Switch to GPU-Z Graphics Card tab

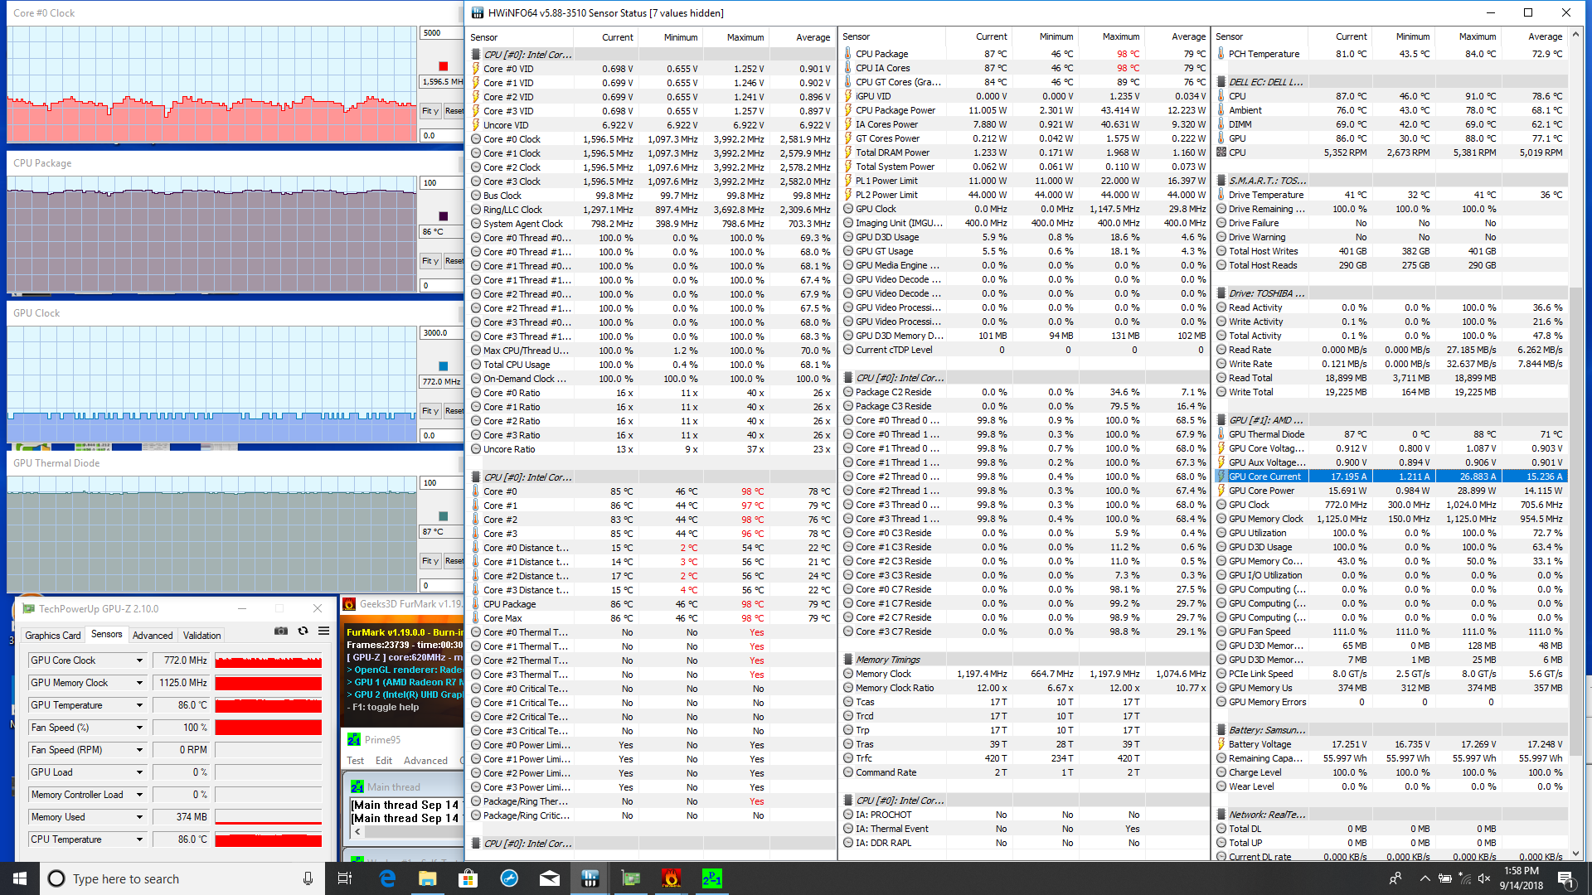[53, 636]
